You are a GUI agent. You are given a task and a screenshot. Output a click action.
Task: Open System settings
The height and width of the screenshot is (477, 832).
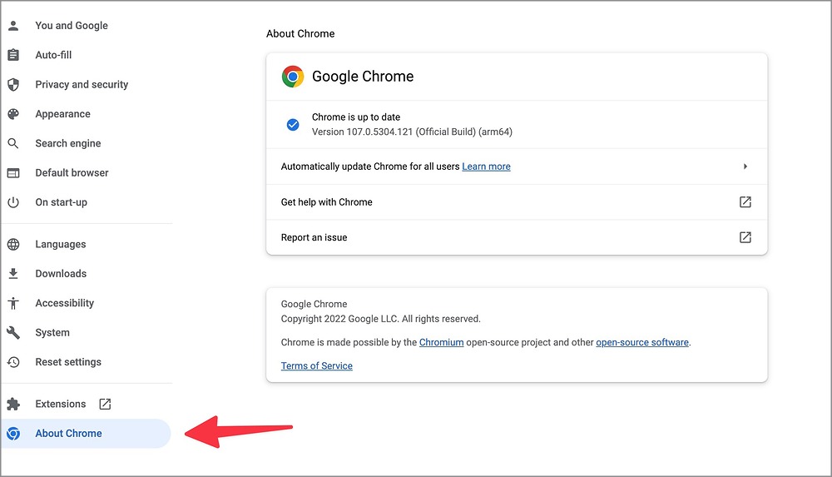tap(52, 332)
